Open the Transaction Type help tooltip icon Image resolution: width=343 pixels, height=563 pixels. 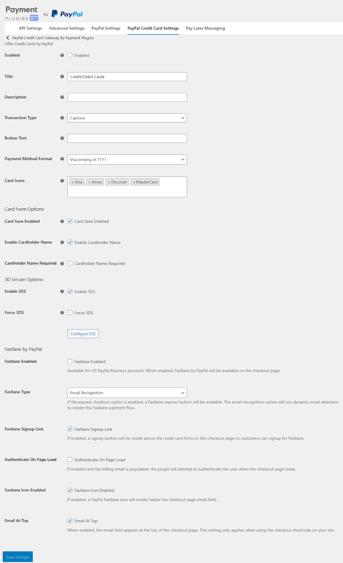[x=62, y=118]
